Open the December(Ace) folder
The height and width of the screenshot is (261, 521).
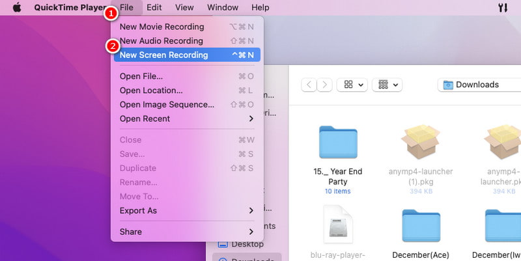click(x=420, y=227)
